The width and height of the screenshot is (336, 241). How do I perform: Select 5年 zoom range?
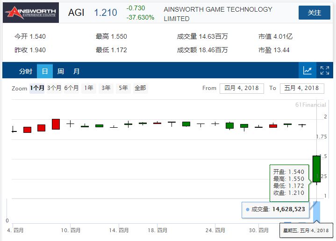[x=123, y=88]
